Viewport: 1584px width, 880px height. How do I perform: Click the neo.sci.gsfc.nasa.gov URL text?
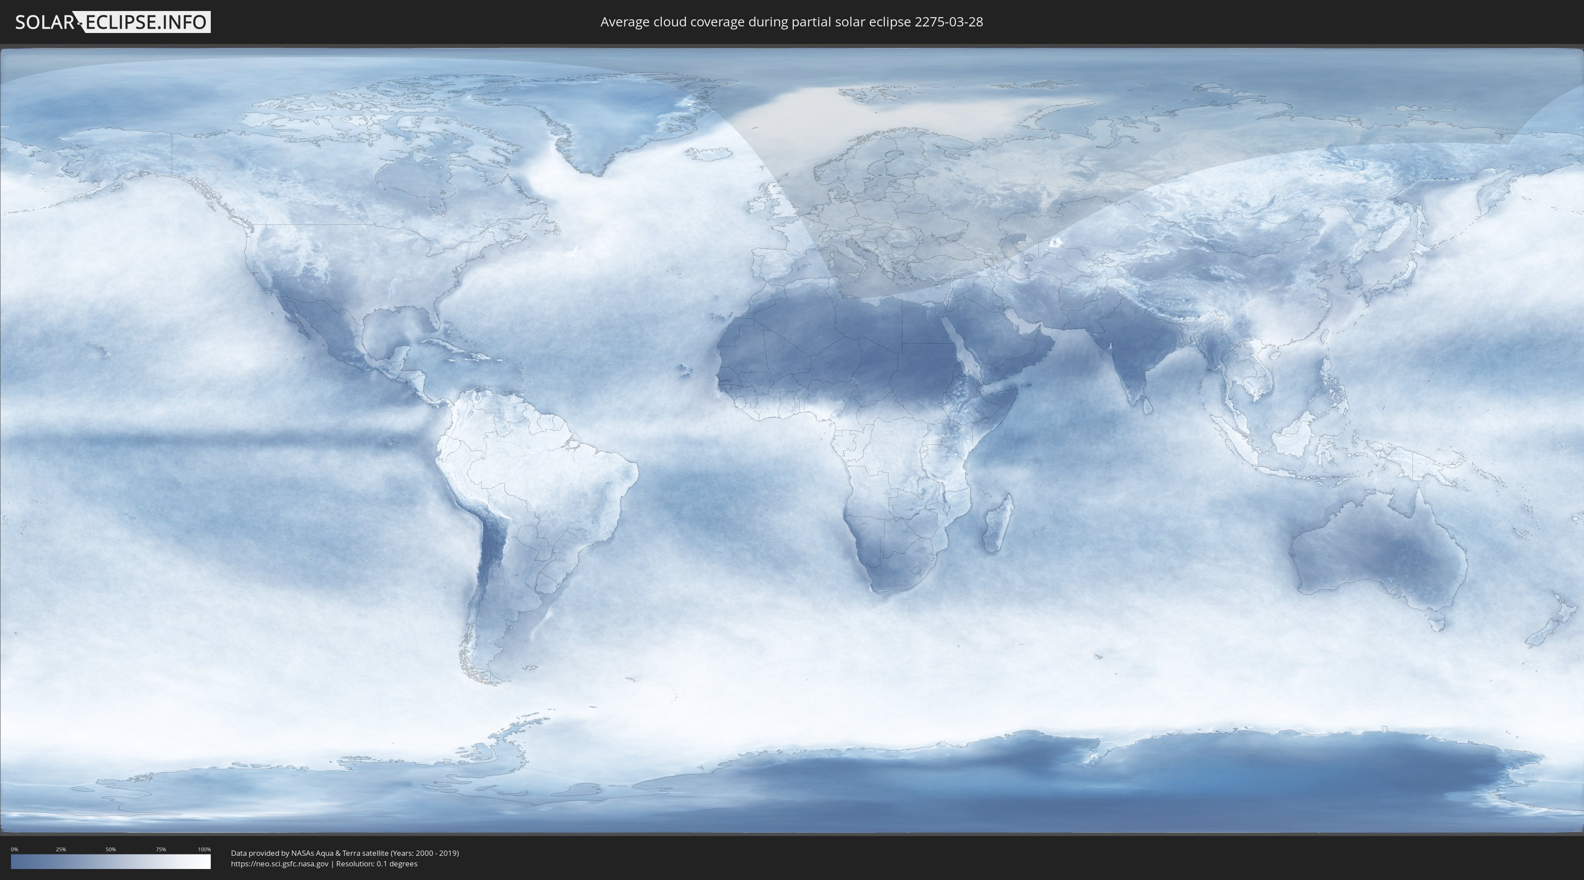point(280,863)
